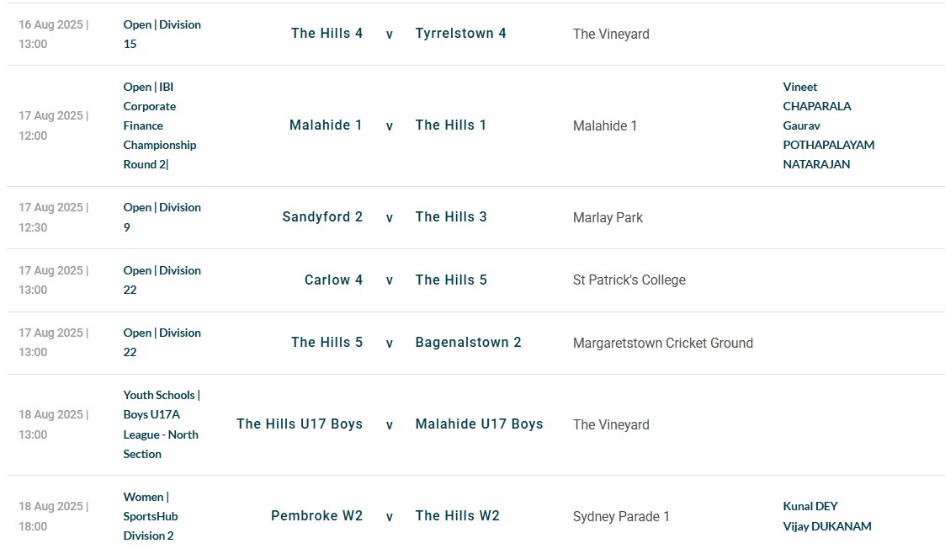This screenshot has height=549, width=945.
Task: Open The Hills U17 Boys team
Action: 300,424
